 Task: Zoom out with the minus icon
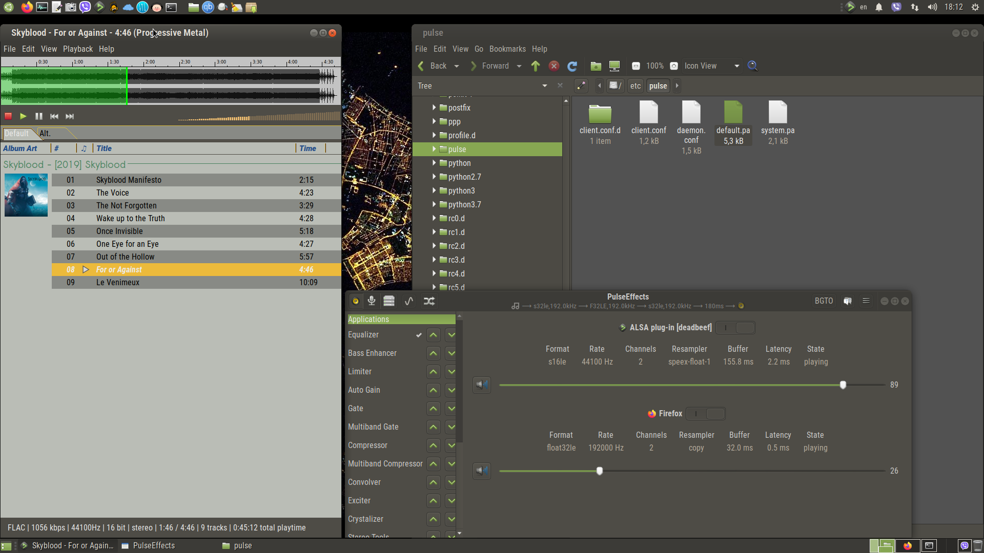tap(635, 66)
